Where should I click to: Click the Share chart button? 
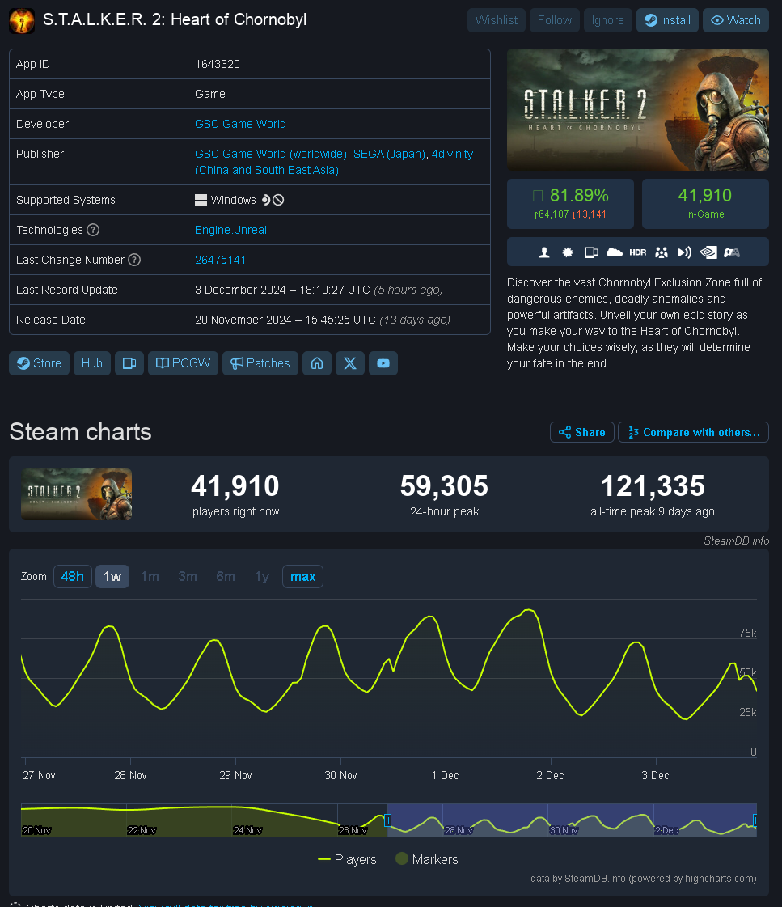pos(582,432)
